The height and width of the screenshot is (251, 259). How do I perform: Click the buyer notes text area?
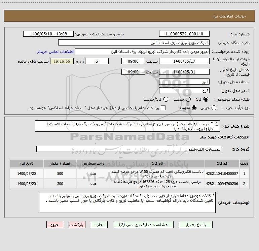(127, 202)
